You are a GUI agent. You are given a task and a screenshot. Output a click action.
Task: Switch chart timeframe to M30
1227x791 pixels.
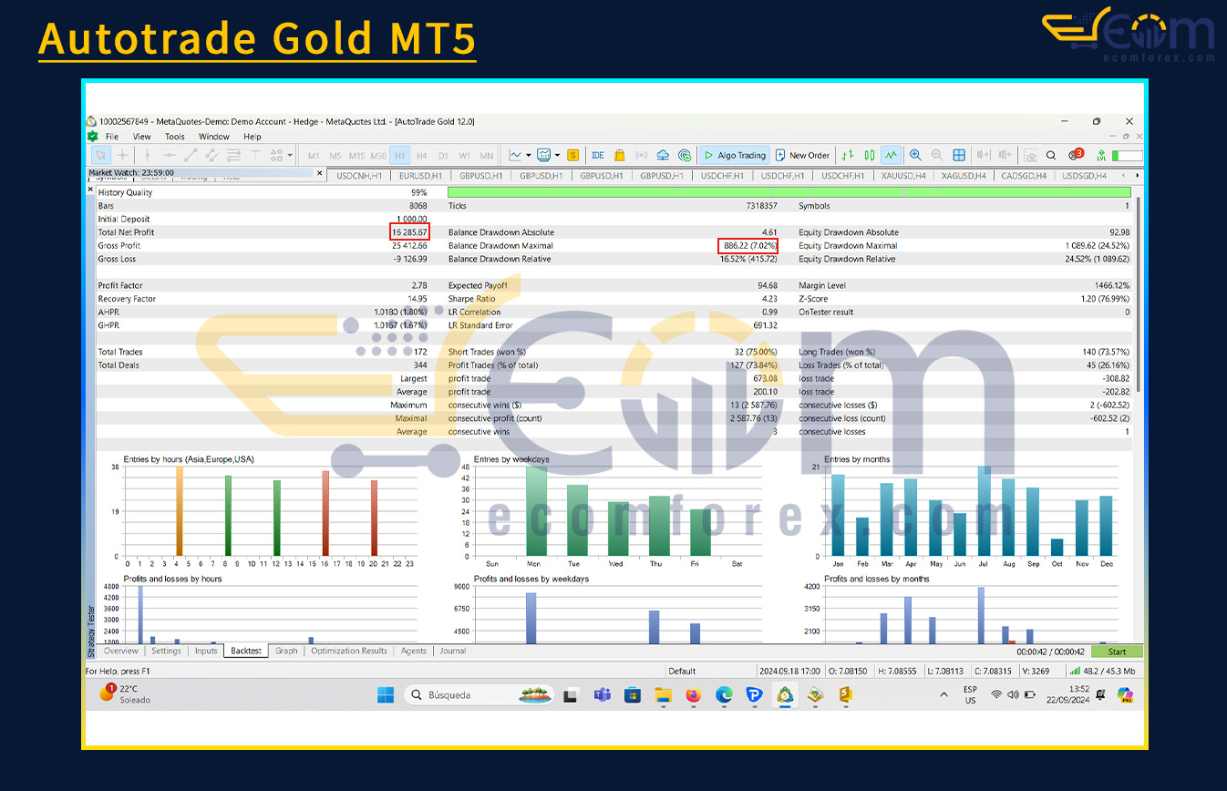click(x=378, y=156)
